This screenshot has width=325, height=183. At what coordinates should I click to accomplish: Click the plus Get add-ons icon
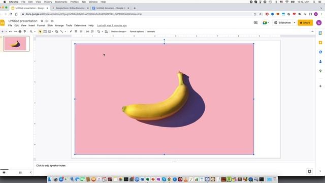click(320, 86)
